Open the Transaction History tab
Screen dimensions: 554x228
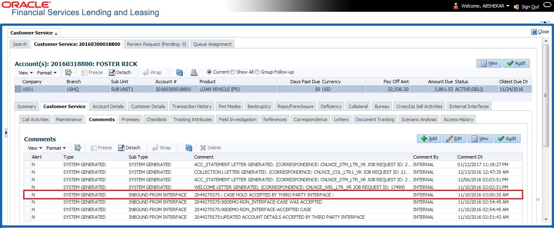click(x=192, y=106)
